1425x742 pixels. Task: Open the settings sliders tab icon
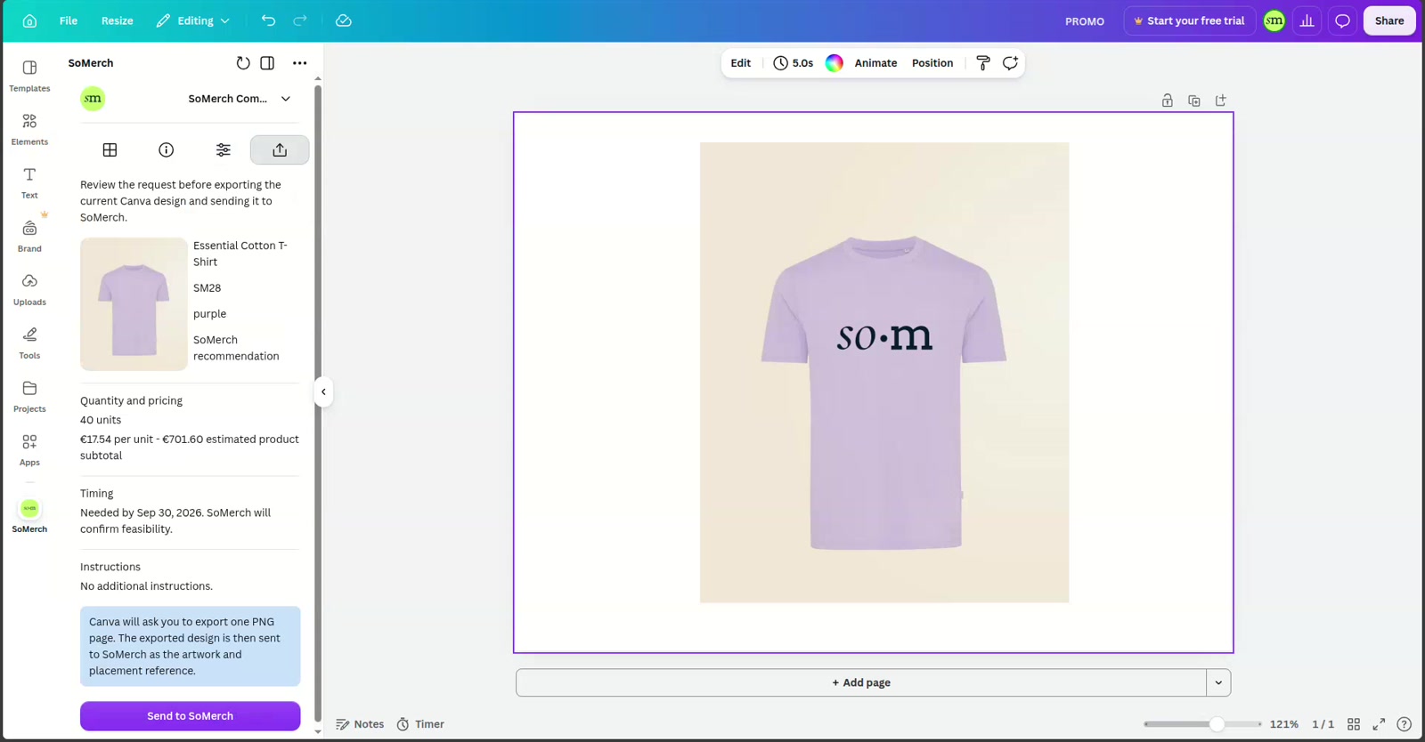(x=224, y=149)
